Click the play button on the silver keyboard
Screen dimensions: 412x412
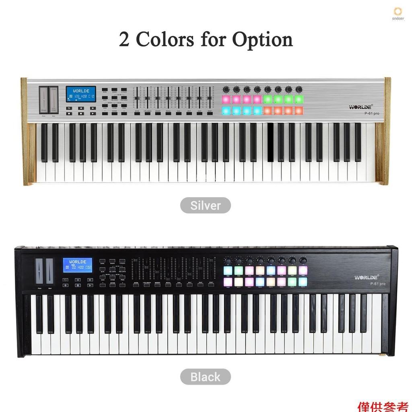[x=93, y=113]
